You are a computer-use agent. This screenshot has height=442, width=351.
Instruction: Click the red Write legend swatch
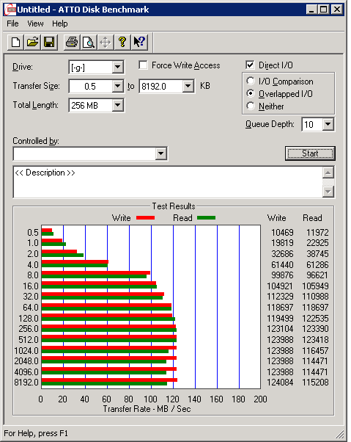(x=145, y=217)
